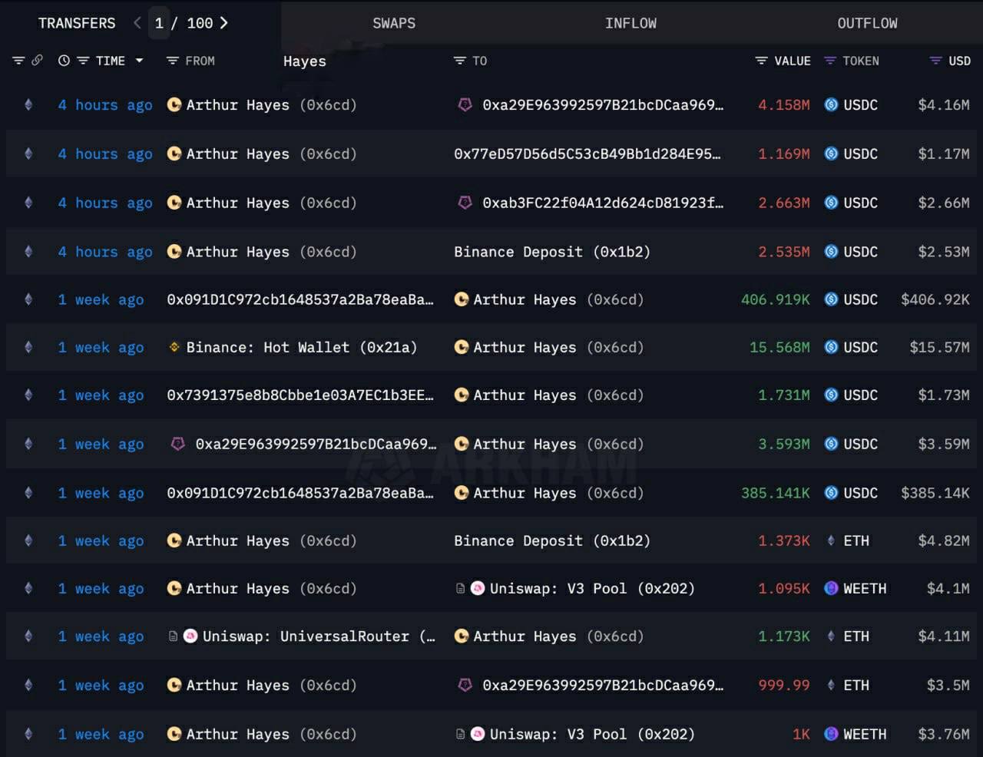983x757 pixels.
Task: Open the USD column filter
Action: (x=935, y=61)
